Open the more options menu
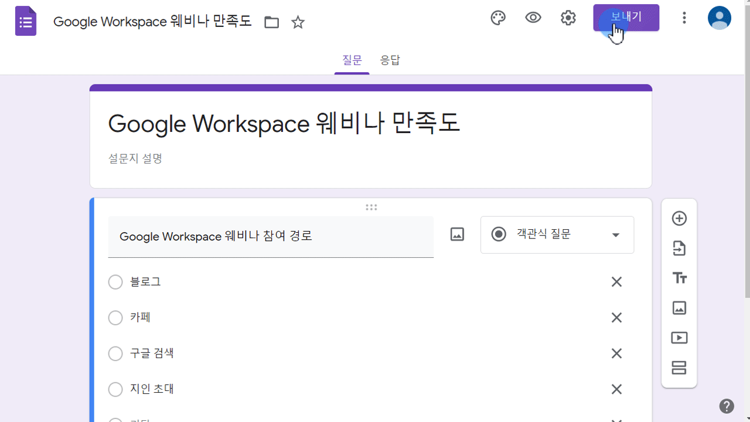 click(x=684, y=18)
